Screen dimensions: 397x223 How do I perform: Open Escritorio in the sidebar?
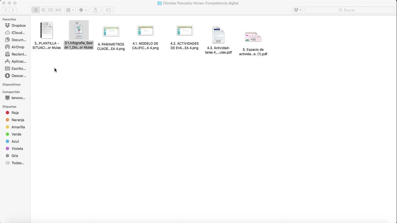(x=15, y=68)
